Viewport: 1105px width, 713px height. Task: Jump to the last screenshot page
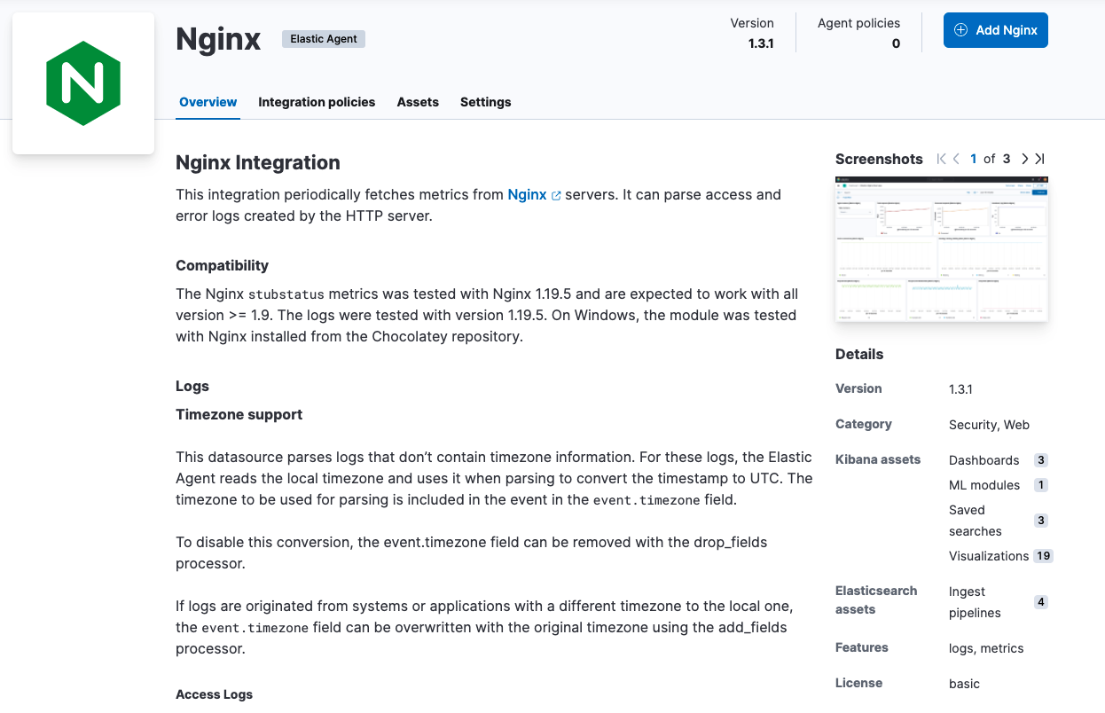click(x=1039, y=159)
